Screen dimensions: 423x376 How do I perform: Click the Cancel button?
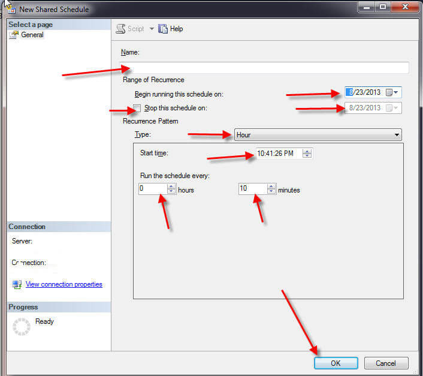point(386,363)
